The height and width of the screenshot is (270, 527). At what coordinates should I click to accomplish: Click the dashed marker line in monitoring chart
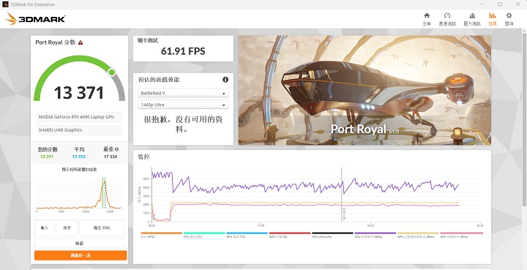tap(342, 194)
